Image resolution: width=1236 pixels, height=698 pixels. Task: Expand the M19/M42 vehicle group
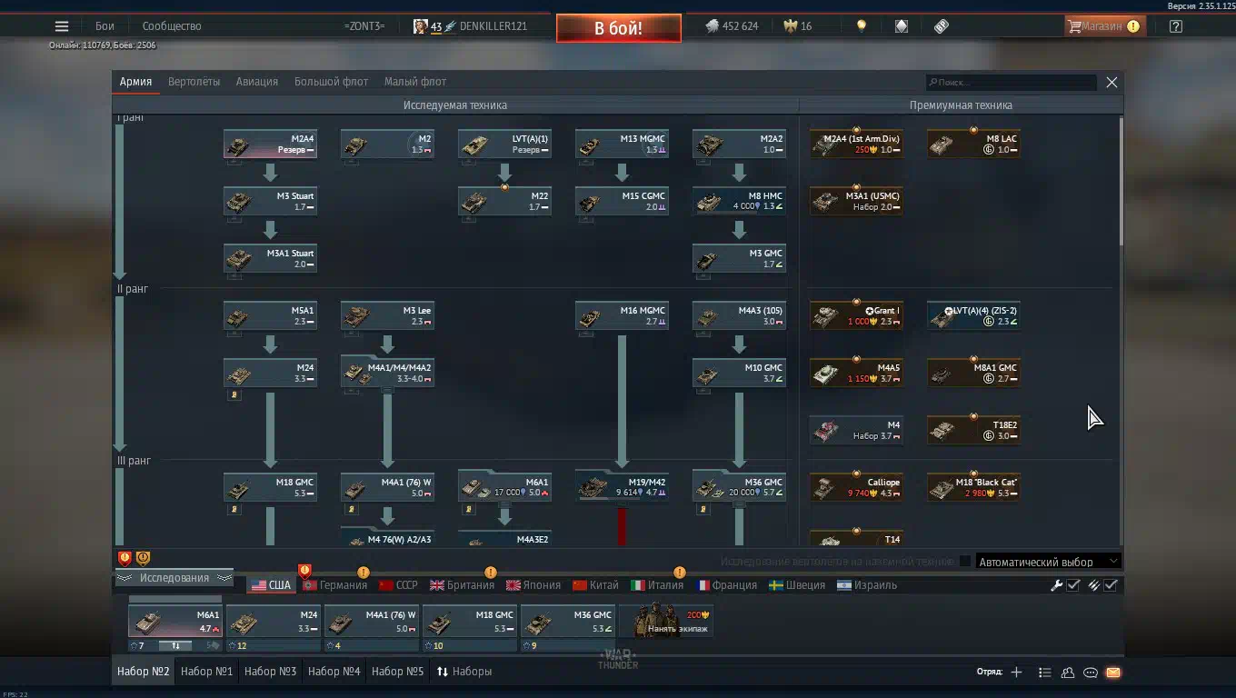click(x=622, y=487)
